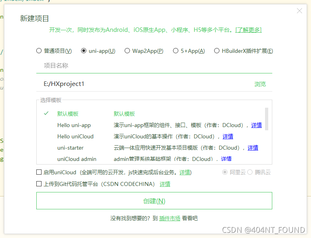Select HBuilderX插件扩展(E) radio button
Viewport: 311px width, 238px height.
[x=217, y=51]
